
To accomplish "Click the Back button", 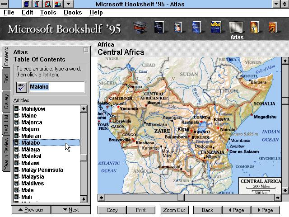I will (208, 210).
